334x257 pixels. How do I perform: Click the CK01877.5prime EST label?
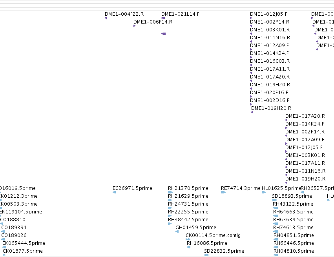point(23,251)
